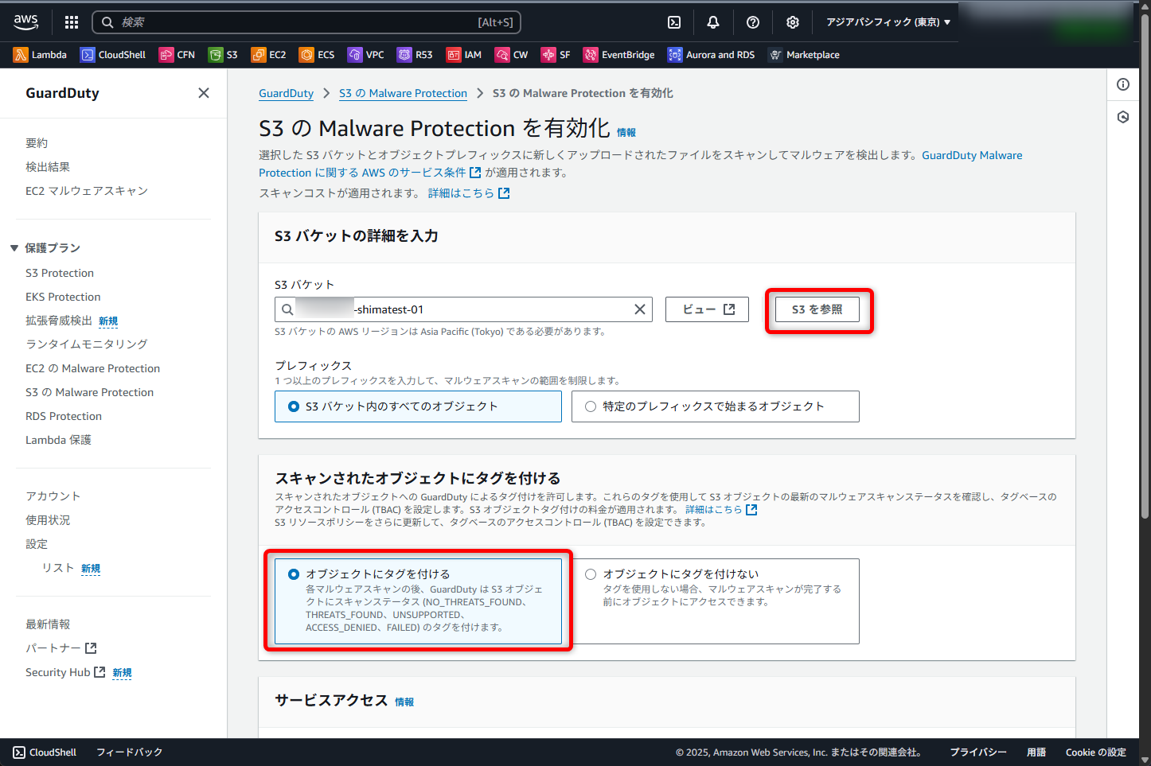This screenshot has width=1151, height=766.
Task: Open scan cost 詳細はこちら link
Action: tap(469, 193)
